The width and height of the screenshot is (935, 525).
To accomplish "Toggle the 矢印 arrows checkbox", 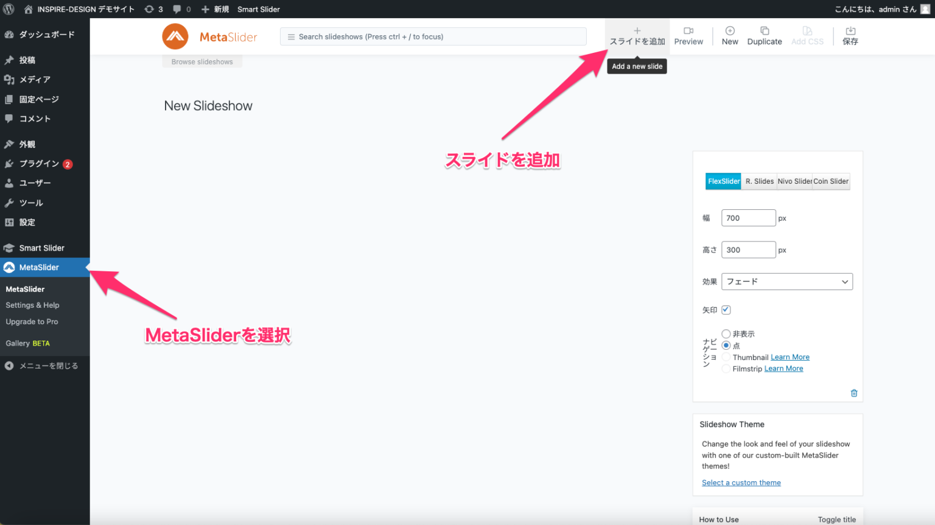I will coord(726,310).
